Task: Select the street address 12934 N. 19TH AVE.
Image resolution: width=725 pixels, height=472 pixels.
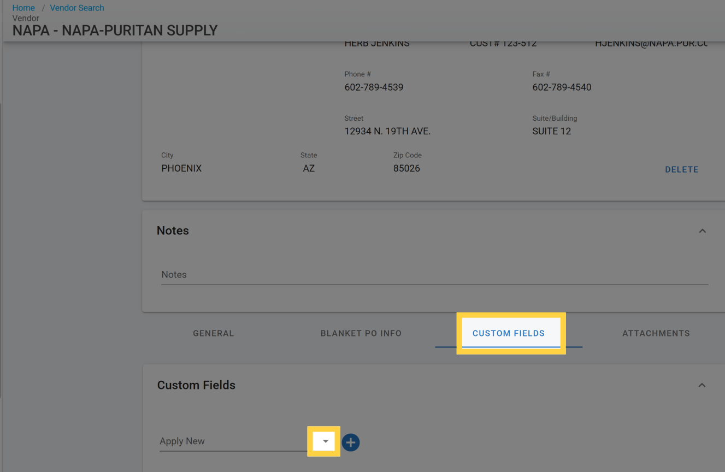Action: 387,131
